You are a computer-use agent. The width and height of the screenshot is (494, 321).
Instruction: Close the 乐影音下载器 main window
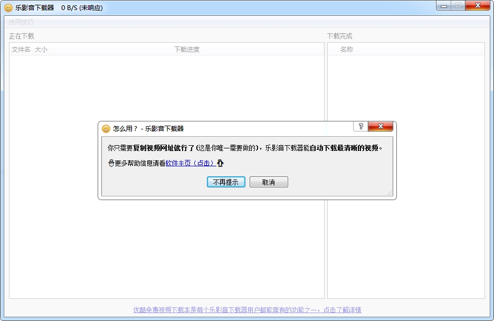point(478,6)
